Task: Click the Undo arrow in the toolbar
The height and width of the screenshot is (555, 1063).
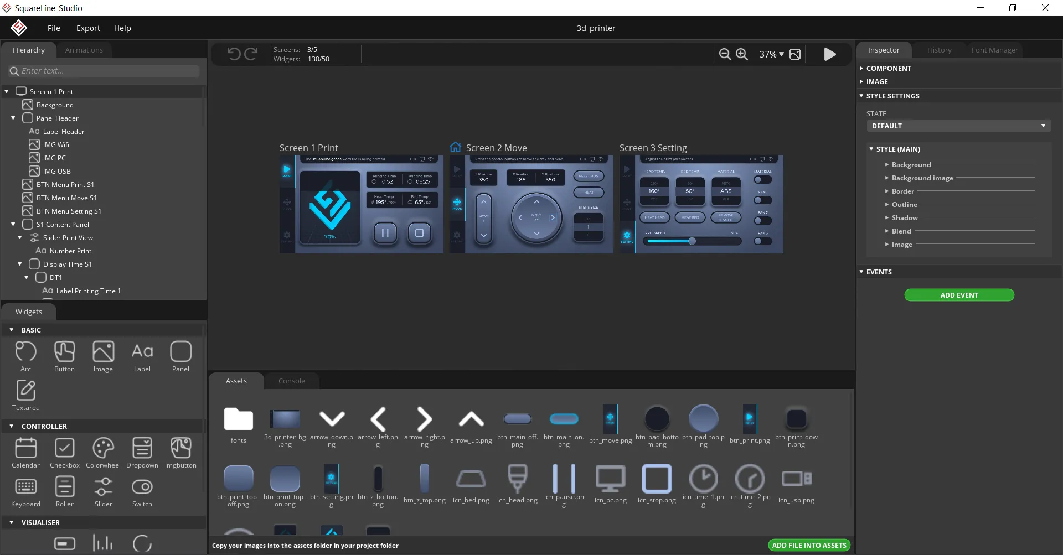Action: pyautogui.click(x=234, y=54)
